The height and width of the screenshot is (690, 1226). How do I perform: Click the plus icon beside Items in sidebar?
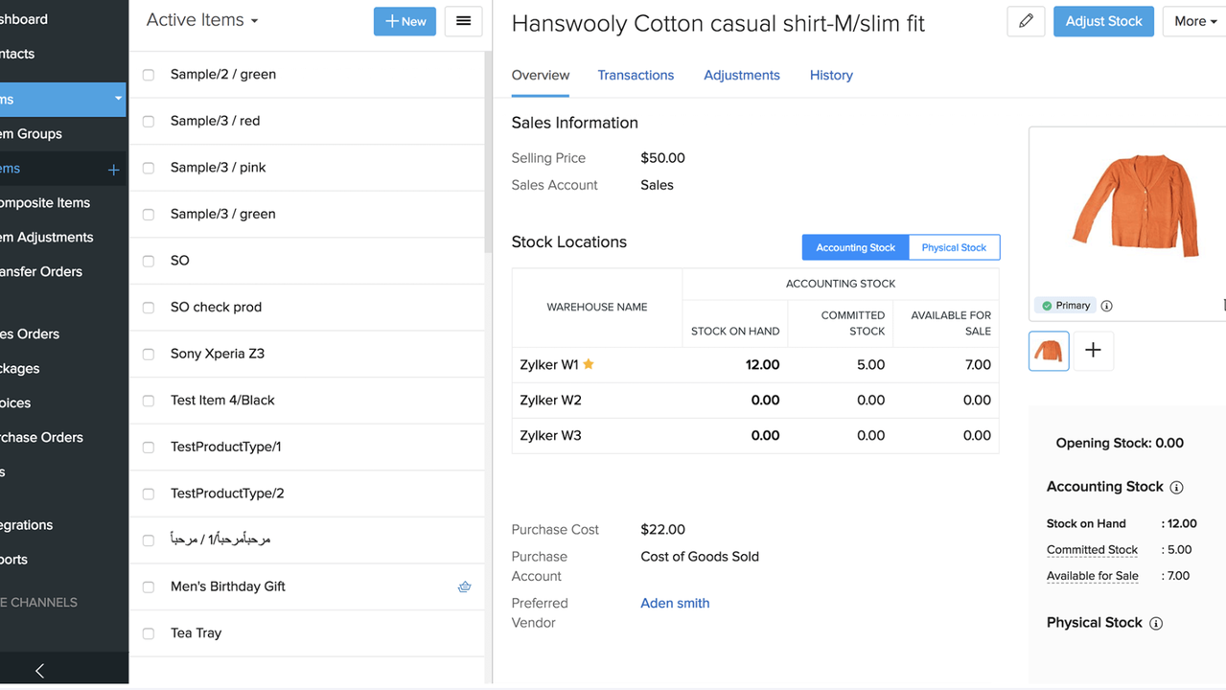(113, 170)
